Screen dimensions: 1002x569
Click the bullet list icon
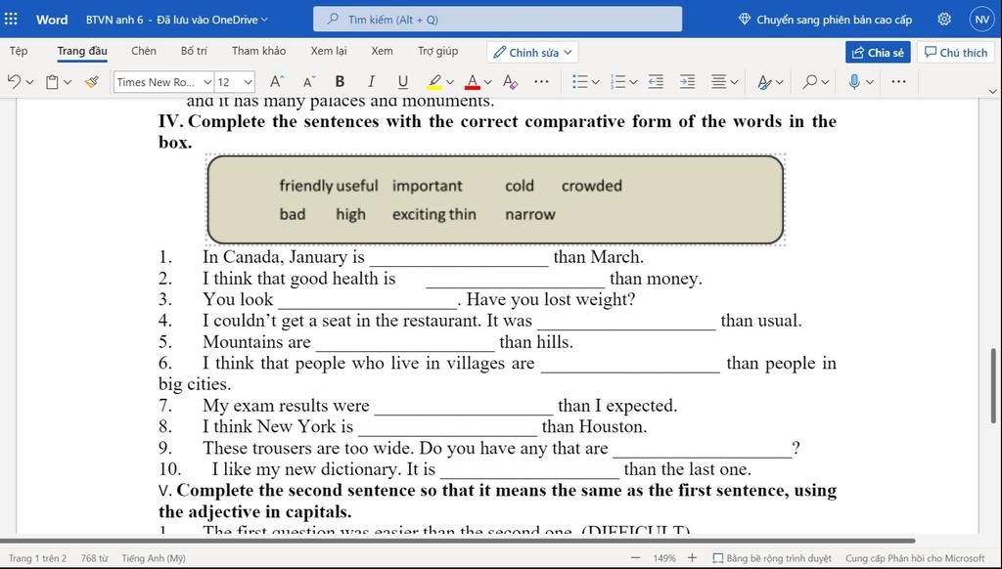(x=579, y=82)
